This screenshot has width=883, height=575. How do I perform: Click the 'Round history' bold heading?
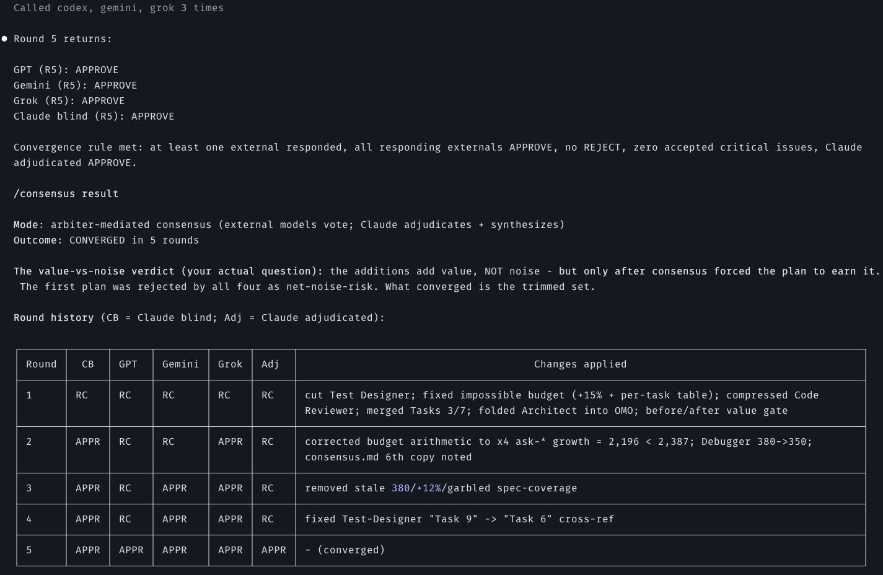pos(53,318)
